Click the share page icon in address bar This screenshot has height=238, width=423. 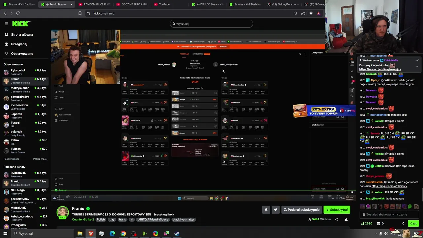[303, 13]
